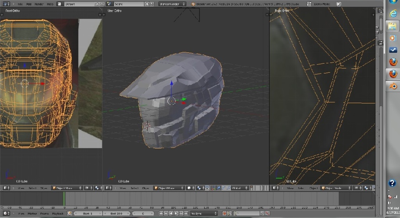Screen dimensions: 400x218
Task: Open View menu in center viewport header
Action: pos(123,188)
